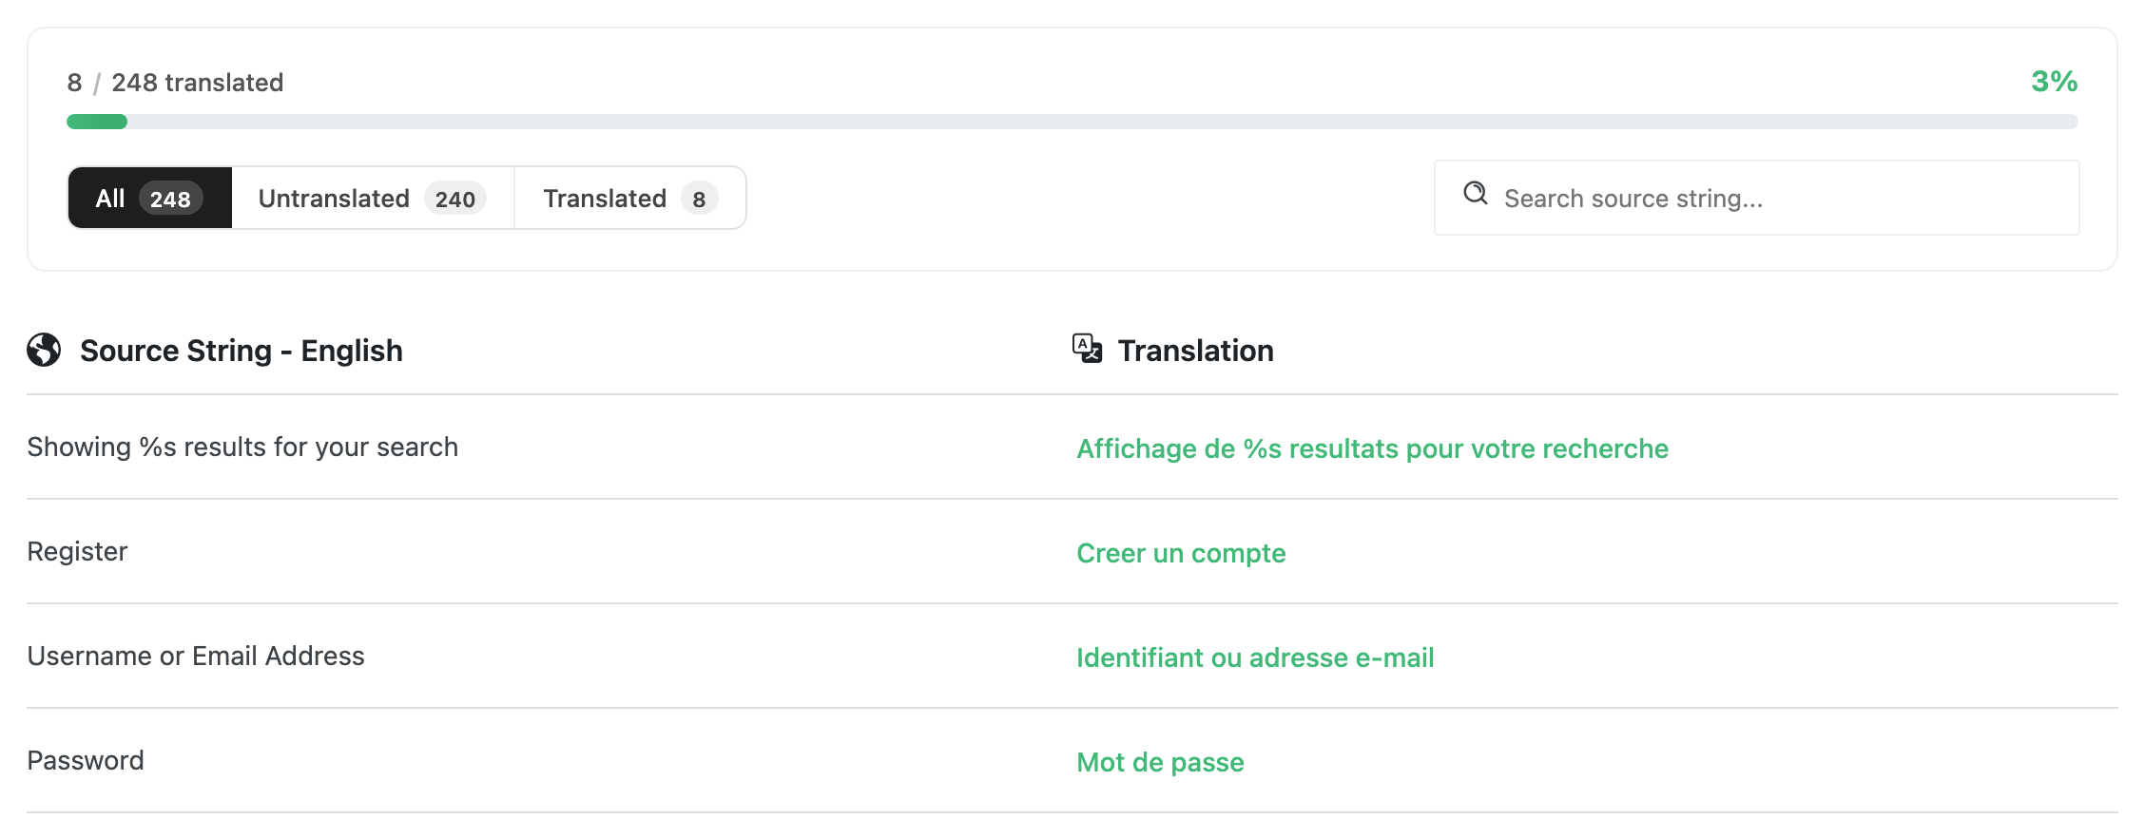Select source string 'Showing %s results for your search'
Viewport: 2145px width, 838px height.
pyautogui.click(x=242, y=447)
